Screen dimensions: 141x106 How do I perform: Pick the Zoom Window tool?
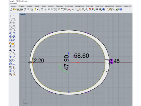point(52,9)
